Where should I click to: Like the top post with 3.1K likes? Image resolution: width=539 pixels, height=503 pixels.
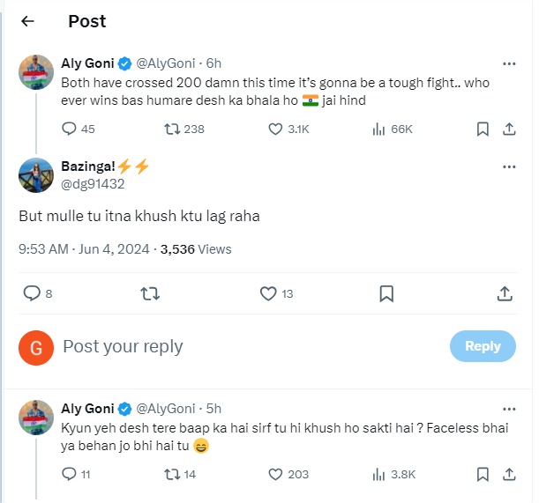tap(275, 129)
